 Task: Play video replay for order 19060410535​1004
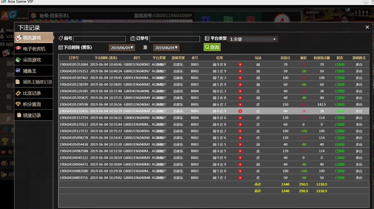[240, 64]
